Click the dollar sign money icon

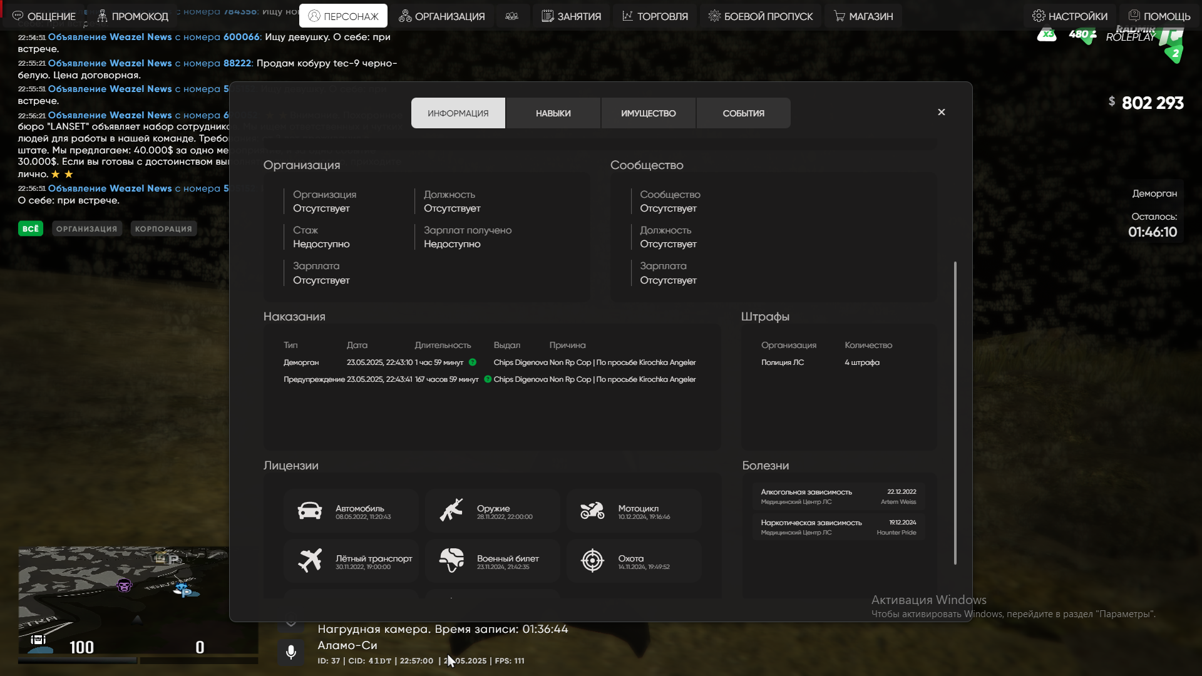tap(1112, 101)
